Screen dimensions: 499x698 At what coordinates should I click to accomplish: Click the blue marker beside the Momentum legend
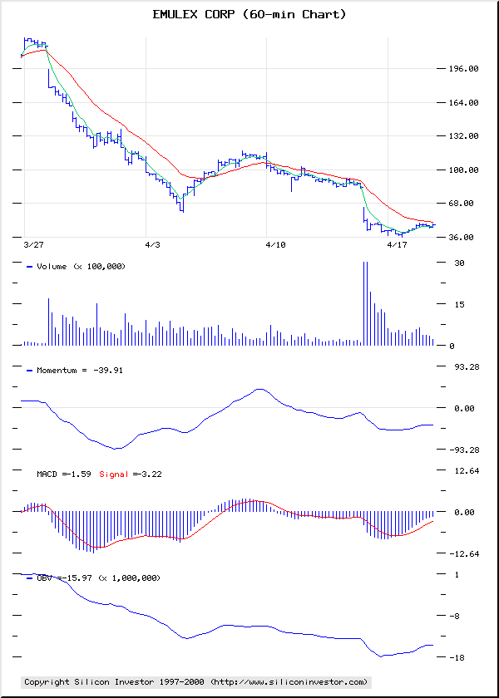(30, 371)
